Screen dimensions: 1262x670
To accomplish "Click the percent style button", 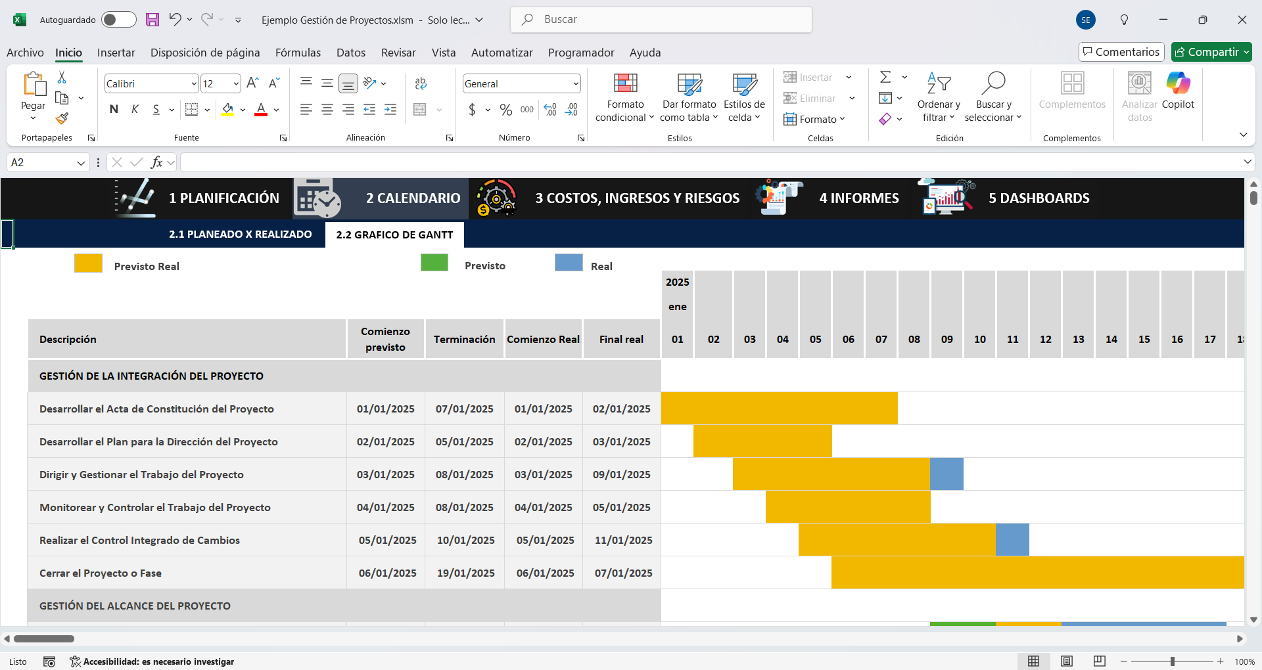I will 506,110.
